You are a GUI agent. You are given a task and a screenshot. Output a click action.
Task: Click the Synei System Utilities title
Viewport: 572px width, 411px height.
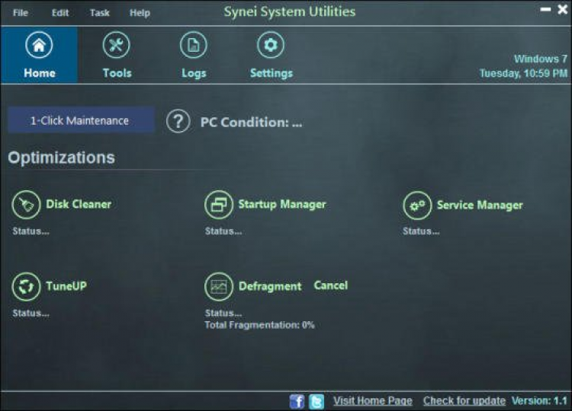click(x=290, y=11)
